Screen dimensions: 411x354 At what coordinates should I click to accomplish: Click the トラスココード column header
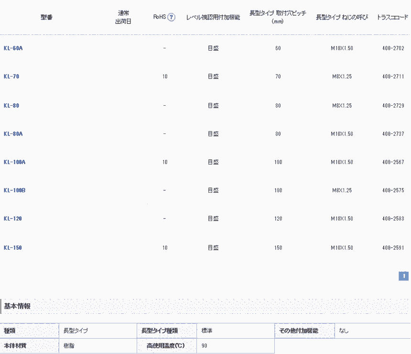(x=392, y=17)
